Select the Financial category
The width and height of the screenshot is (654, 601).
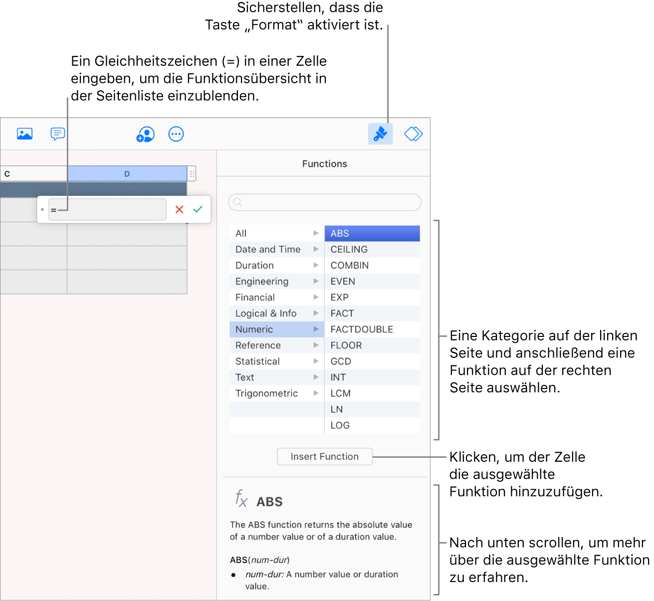point(277,297)
